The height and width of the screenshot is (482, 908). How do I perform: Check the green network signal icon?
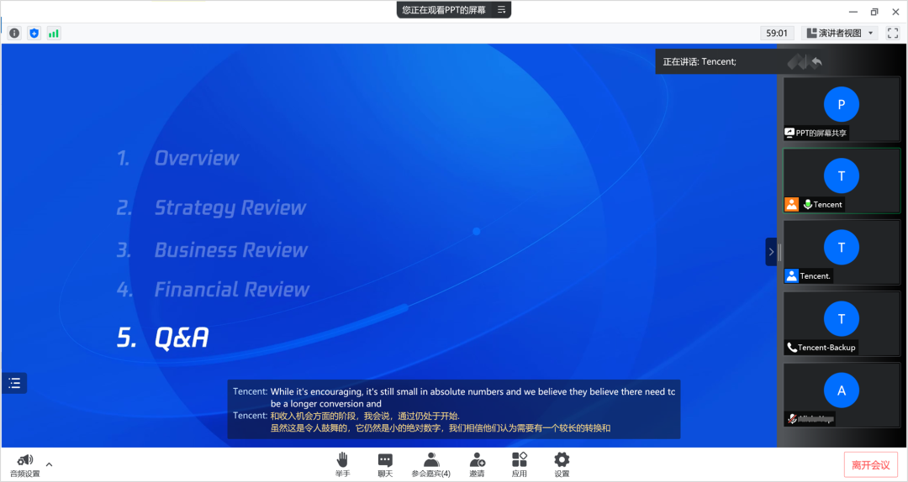click(54, 34)
